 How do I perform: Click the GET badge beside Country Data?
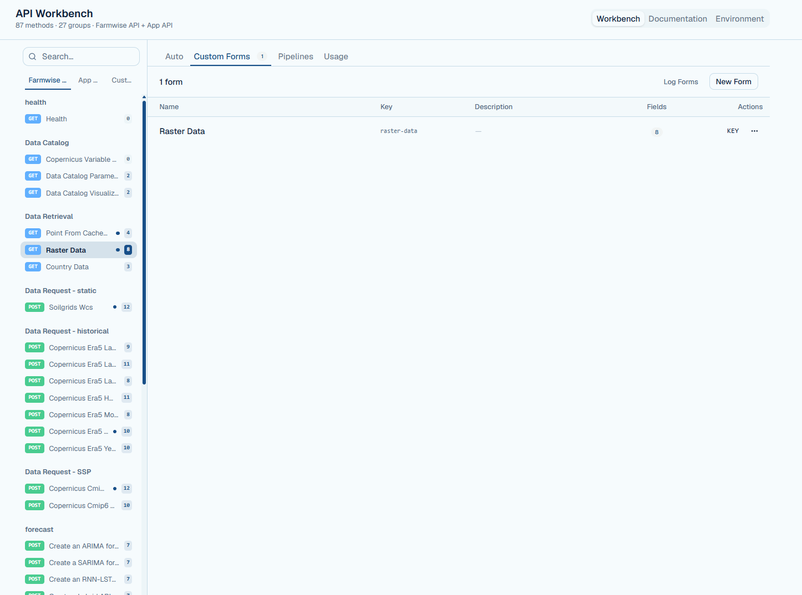[x=33, y=266]
